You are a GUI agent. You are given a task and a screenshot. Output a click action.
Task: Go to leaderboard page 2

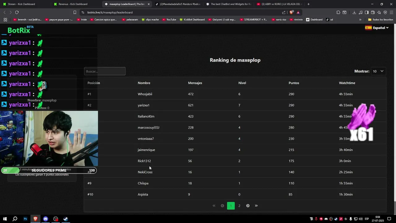tap(239, 206)
